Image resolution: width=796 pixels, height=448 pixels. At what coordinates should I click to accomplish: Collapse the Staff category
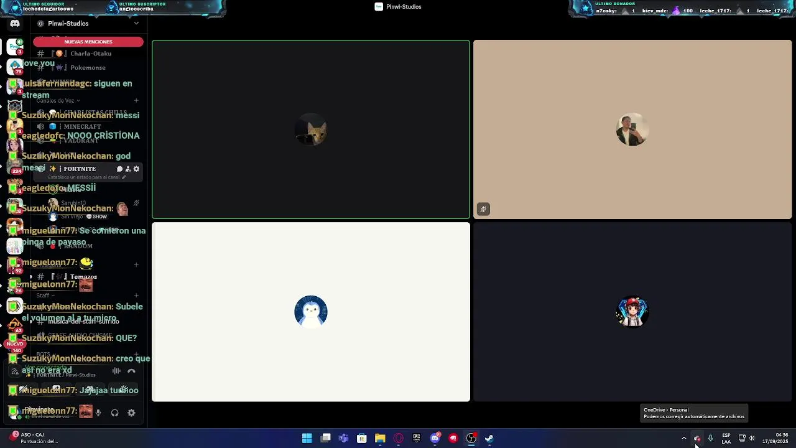(x=45, y=296)
